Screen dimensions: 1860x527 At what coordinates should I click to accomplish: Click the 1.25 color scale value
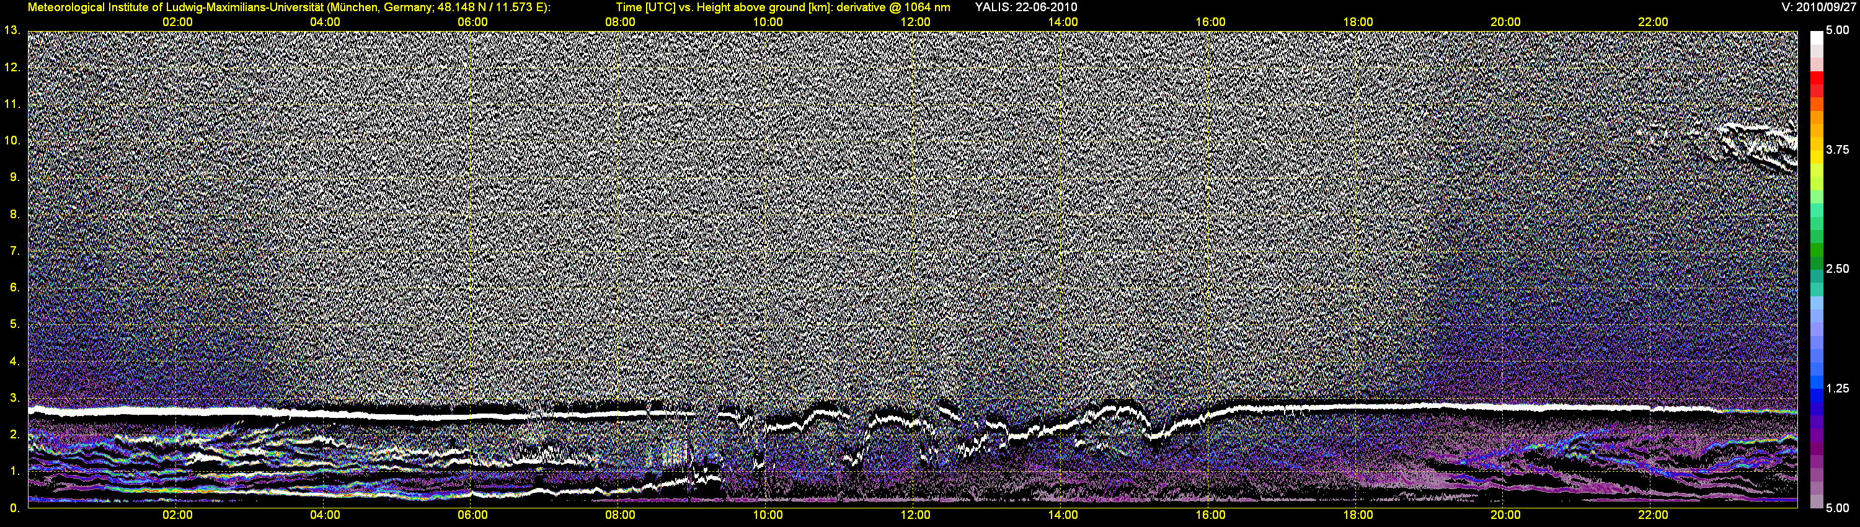click(x=1838, y=389)
